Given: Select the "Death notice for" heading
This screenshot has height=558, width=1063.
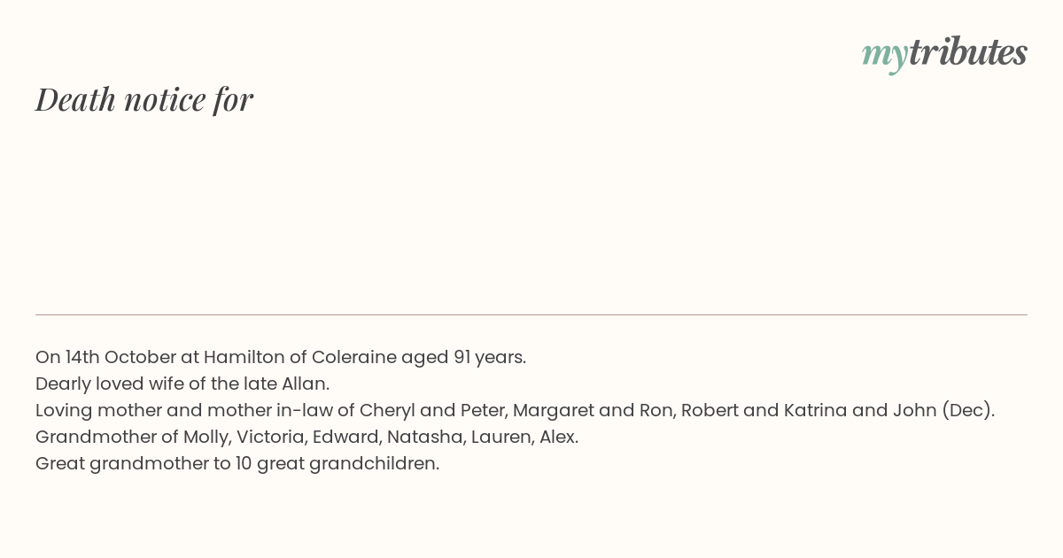Looking at the screenshot, I should pos(144,99).
